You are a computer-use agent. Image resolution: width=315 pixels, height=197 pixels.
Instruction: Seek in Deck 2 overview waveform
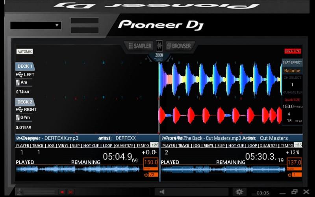click(223, 170)
